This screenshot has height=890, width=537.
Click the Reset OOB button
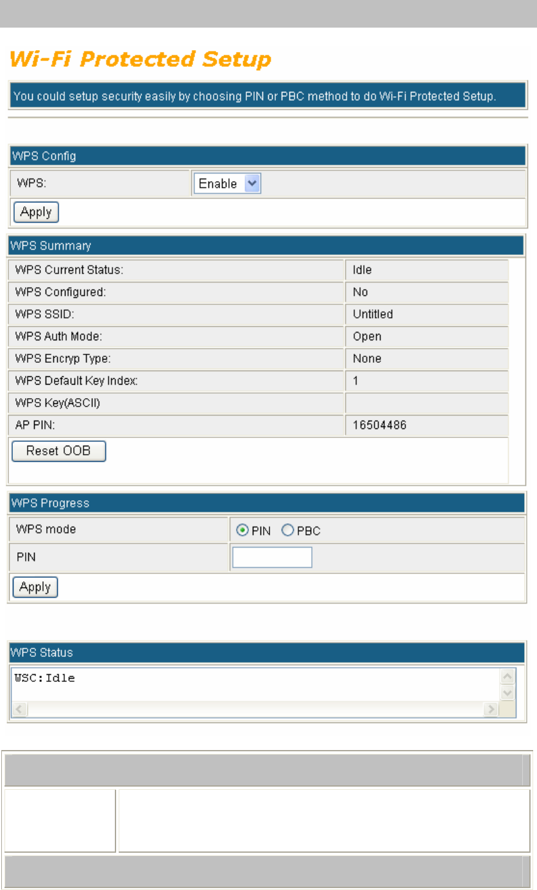click(x=58, y=451)
